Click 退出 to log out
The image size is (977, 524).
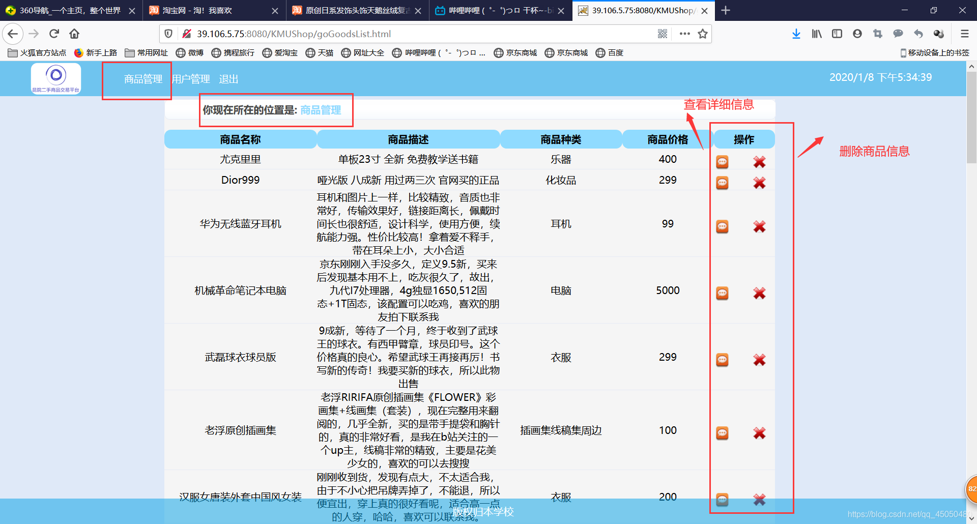tap(228, 79)
